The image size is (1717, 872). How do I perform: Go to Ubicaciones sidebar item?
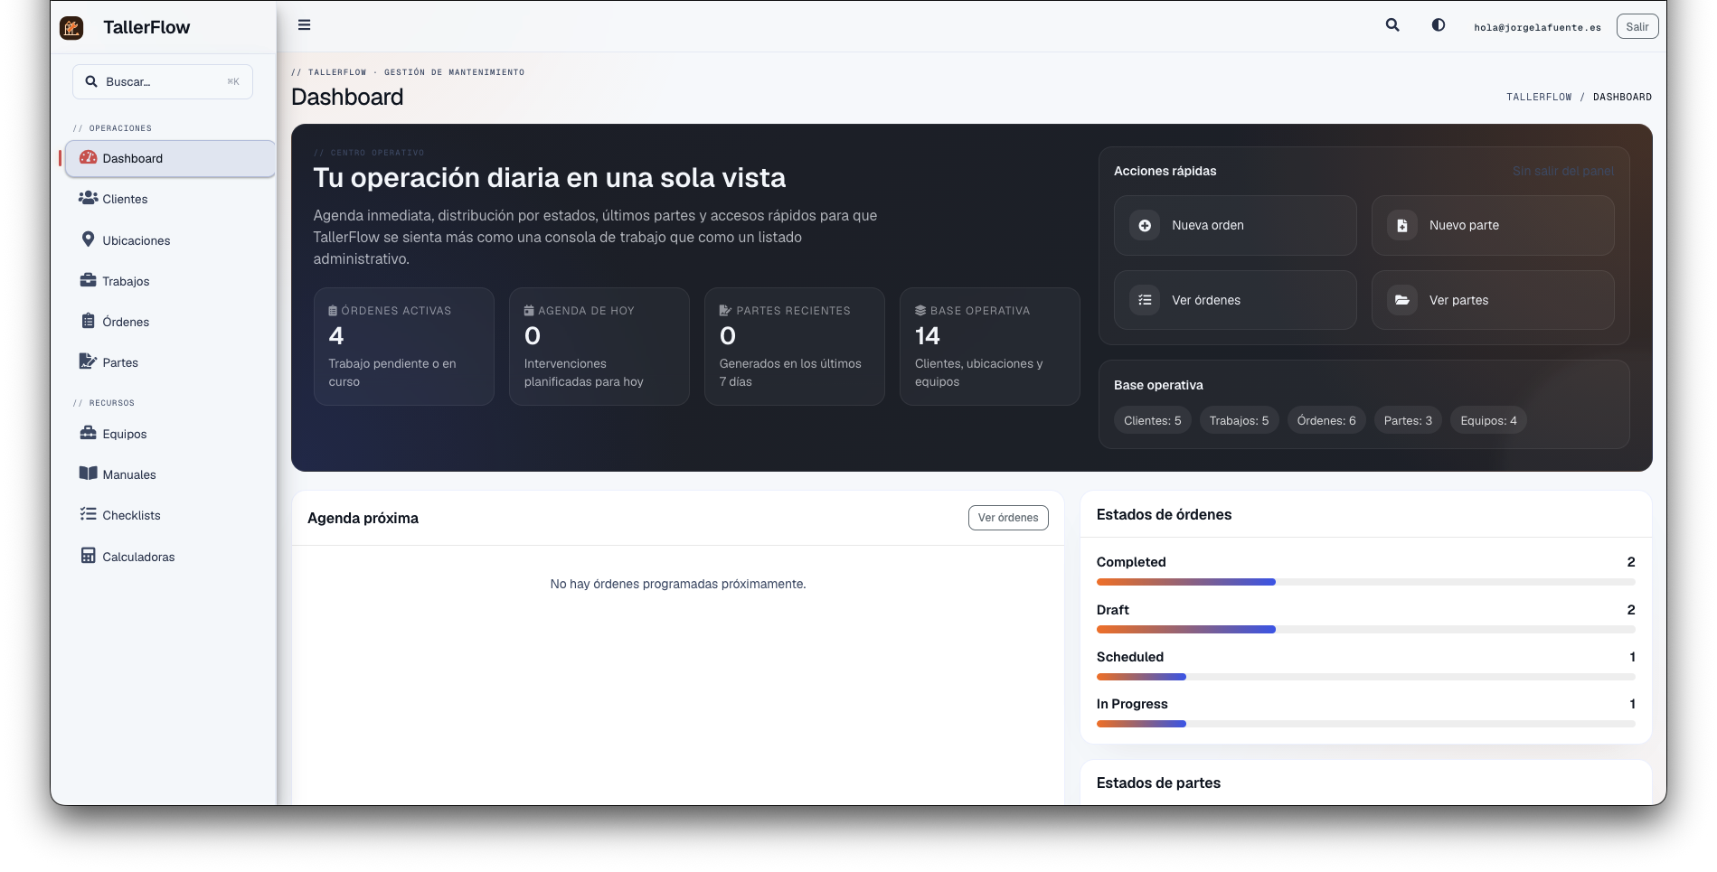(x=170, y=240)
